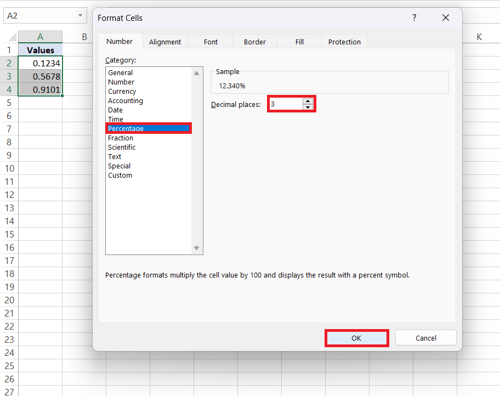Select row 10 header

pos(9,168)
